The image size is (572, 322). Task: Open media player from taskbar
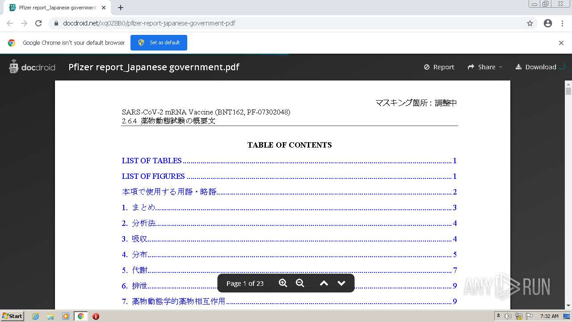66,316
